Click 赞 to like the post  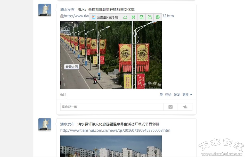point(161,95)
